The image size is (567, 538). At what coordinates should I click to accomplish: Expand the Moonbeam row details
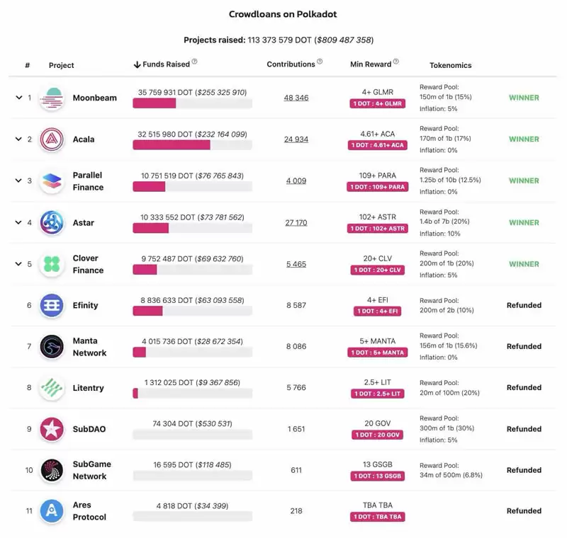pos(18,98)
